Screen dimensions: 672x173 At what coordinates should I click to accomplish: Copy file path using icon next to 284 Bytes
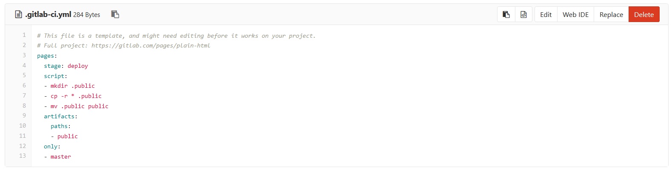click(115, 14)
